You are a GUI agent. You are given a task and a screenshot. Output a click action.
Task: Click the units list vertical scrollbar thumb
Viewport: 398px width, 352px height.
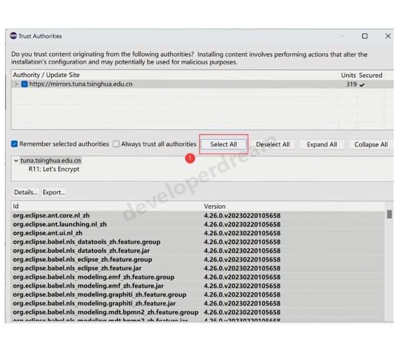click(x=389, y=214)
